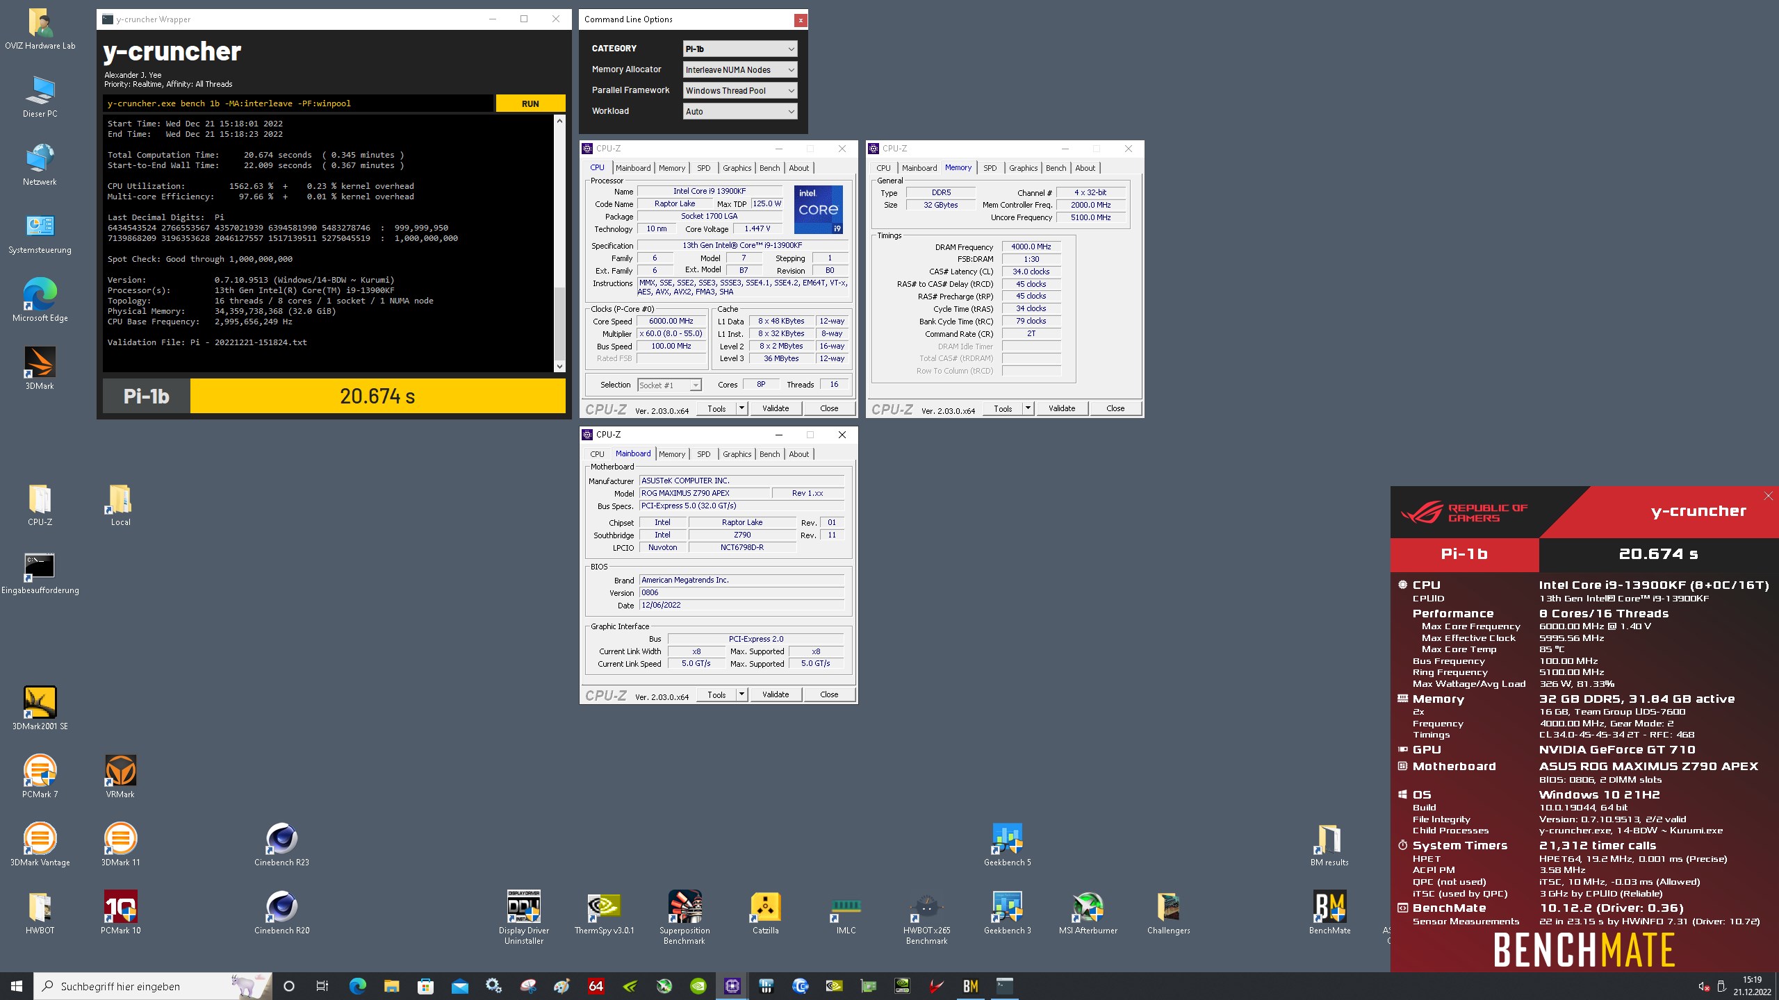Click the y-cruncher output scroll-up arrow
The image size is (1779, 1000).
tap(559, 121)
